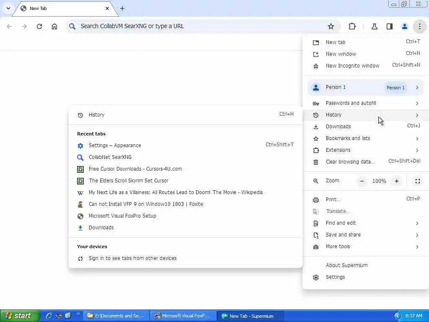Viewport: 429px width, 322px height.
Task: Switch to E:\Documents and Se... taskbar window
Action: pos(116,316)
